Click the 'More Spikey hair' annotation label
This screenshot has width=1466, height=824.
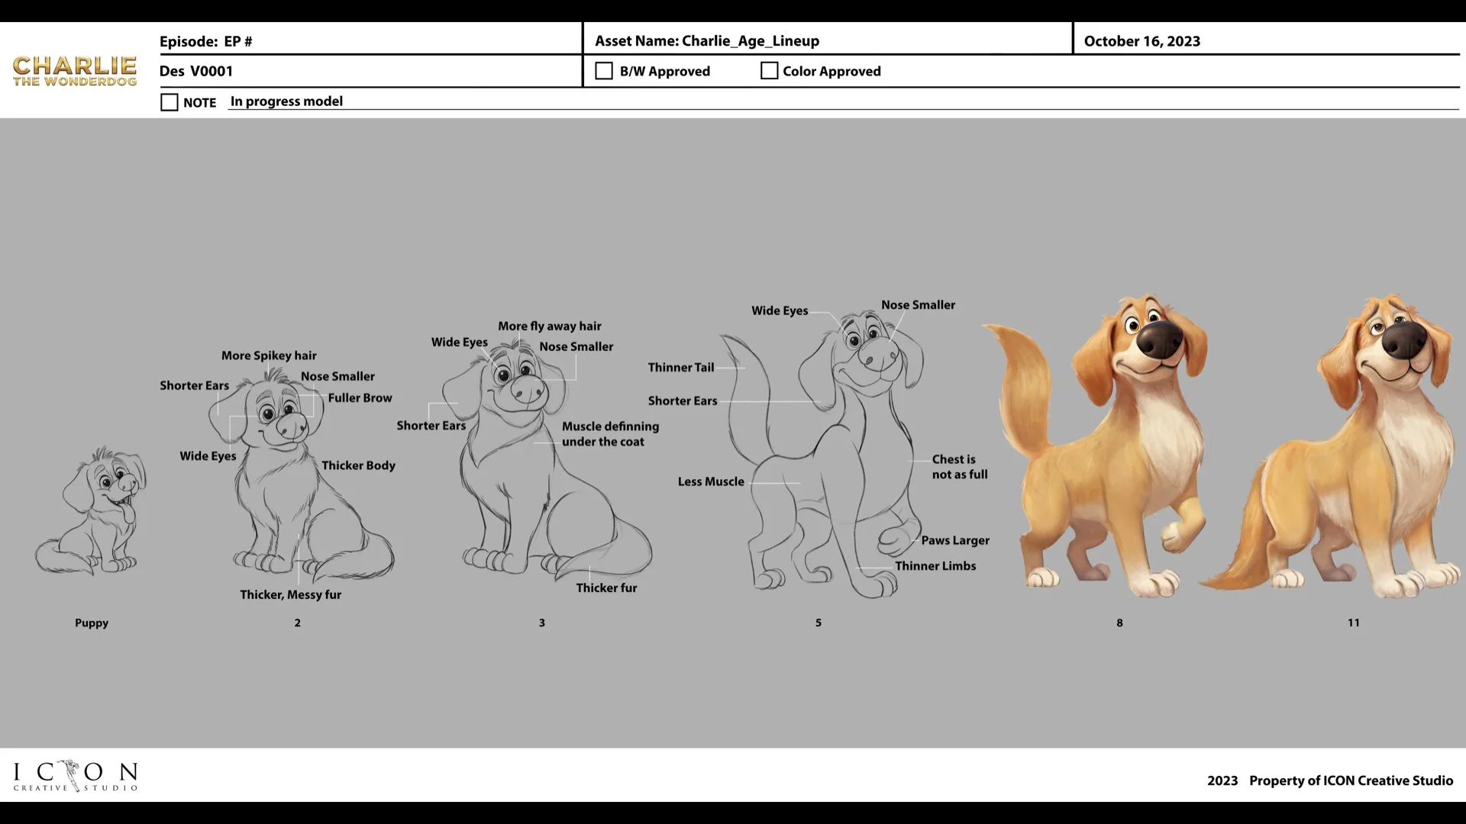tap(269, 356)
